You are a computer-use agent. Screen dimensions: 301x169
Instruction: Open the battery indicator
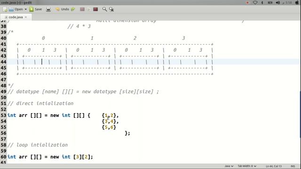(270, 2)
